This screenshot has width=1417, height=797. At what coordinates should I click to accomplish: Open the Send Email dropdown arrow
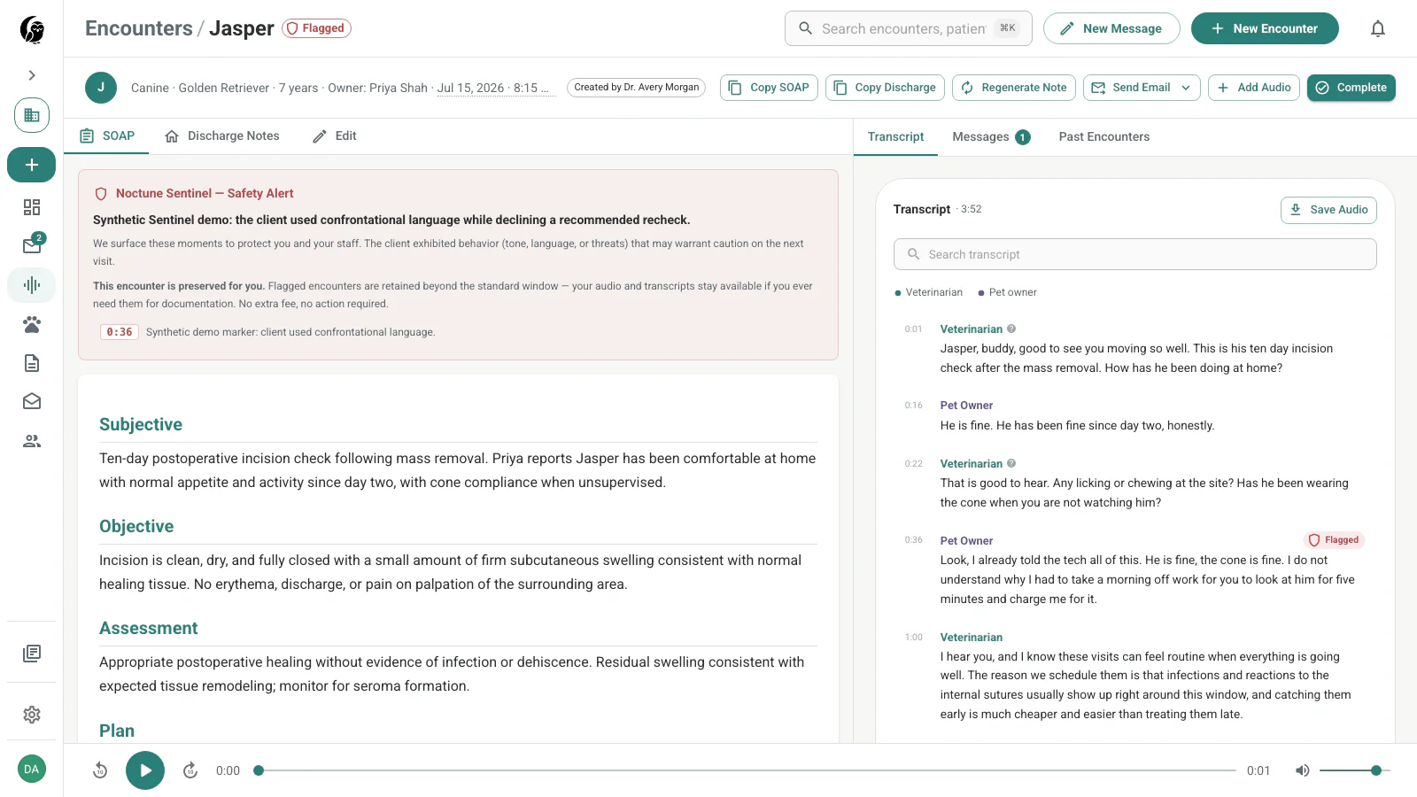coord(1186,88)
